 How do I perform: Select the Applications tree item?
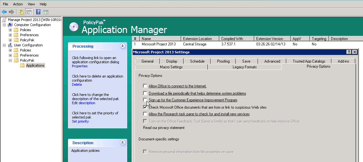point(35,65)
